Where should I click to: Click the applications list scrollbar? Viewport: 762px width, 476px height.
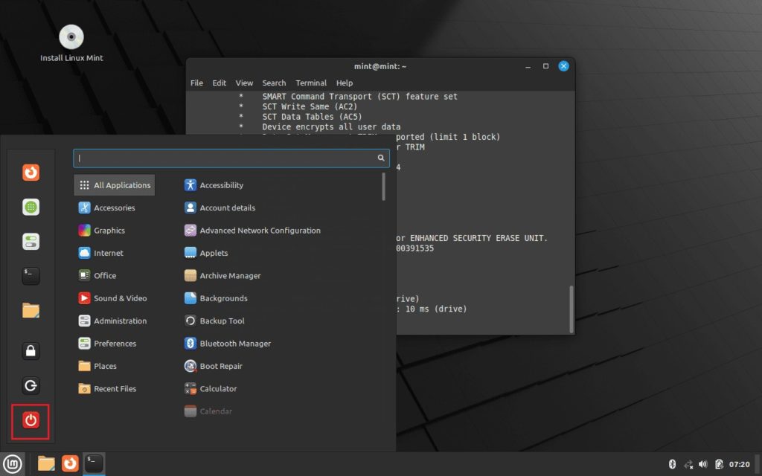tap(383, 187)
